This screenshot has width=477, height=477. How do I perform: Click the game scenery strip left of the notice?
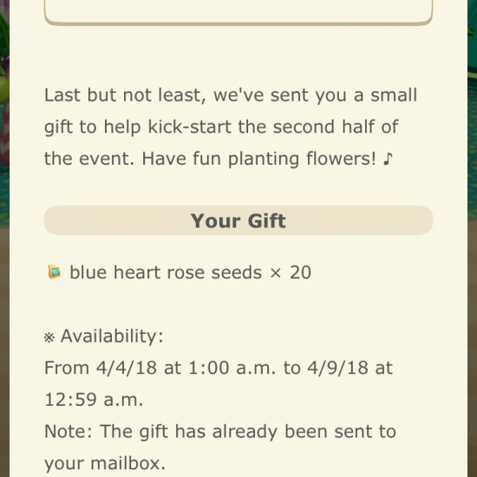tap(4, 238)
